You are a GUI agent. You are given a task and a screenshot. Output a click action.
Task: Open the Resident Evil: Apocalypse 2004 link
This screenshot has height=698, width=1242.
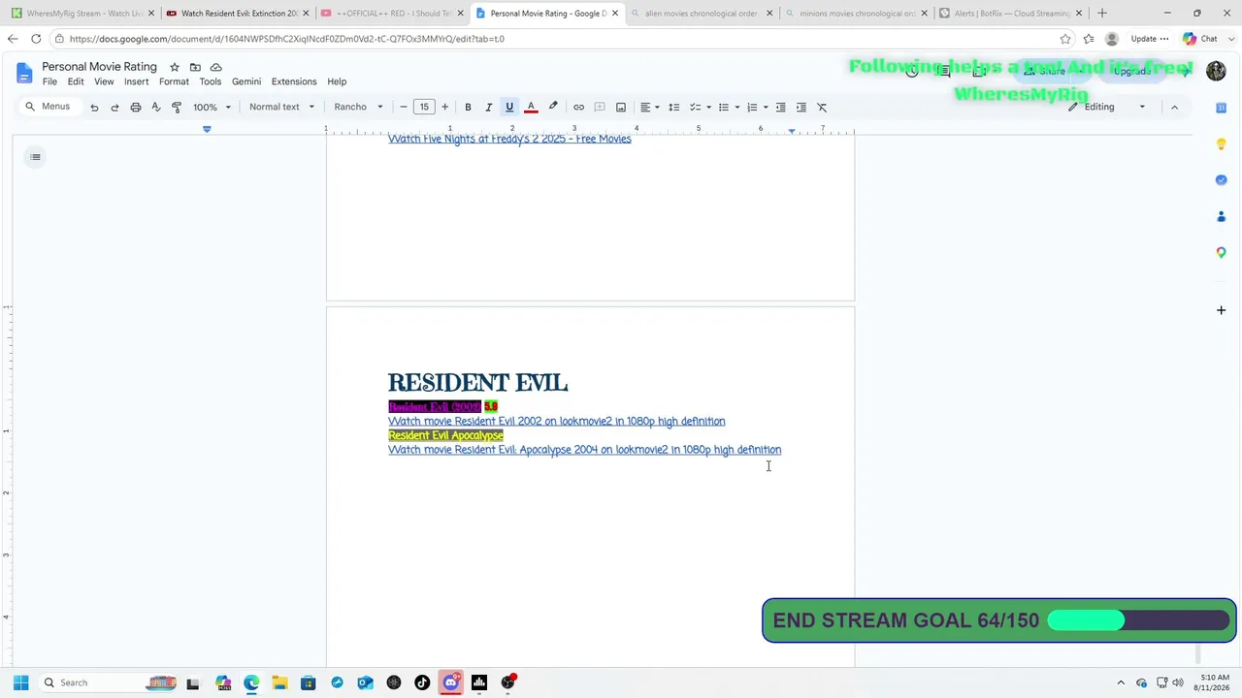tap(584, 450)
